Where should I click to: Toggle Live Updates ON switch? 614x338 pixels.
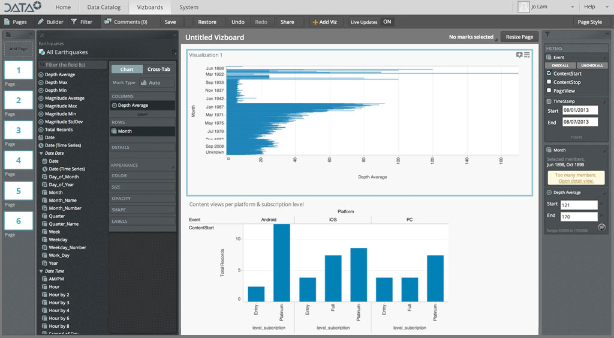point(387,22)
